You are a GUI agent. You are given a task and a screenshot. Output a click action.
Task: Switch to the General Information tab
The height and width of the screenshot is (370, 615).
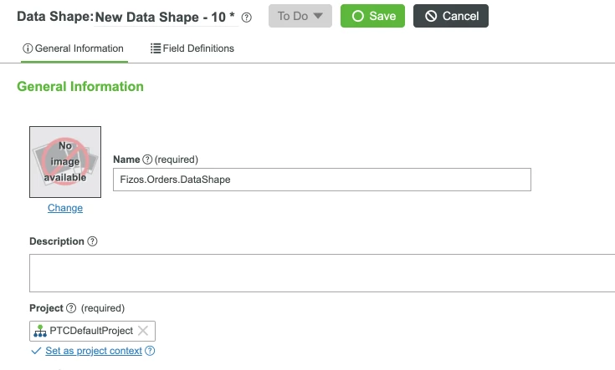pyautogui.click(x=73, y=48)
